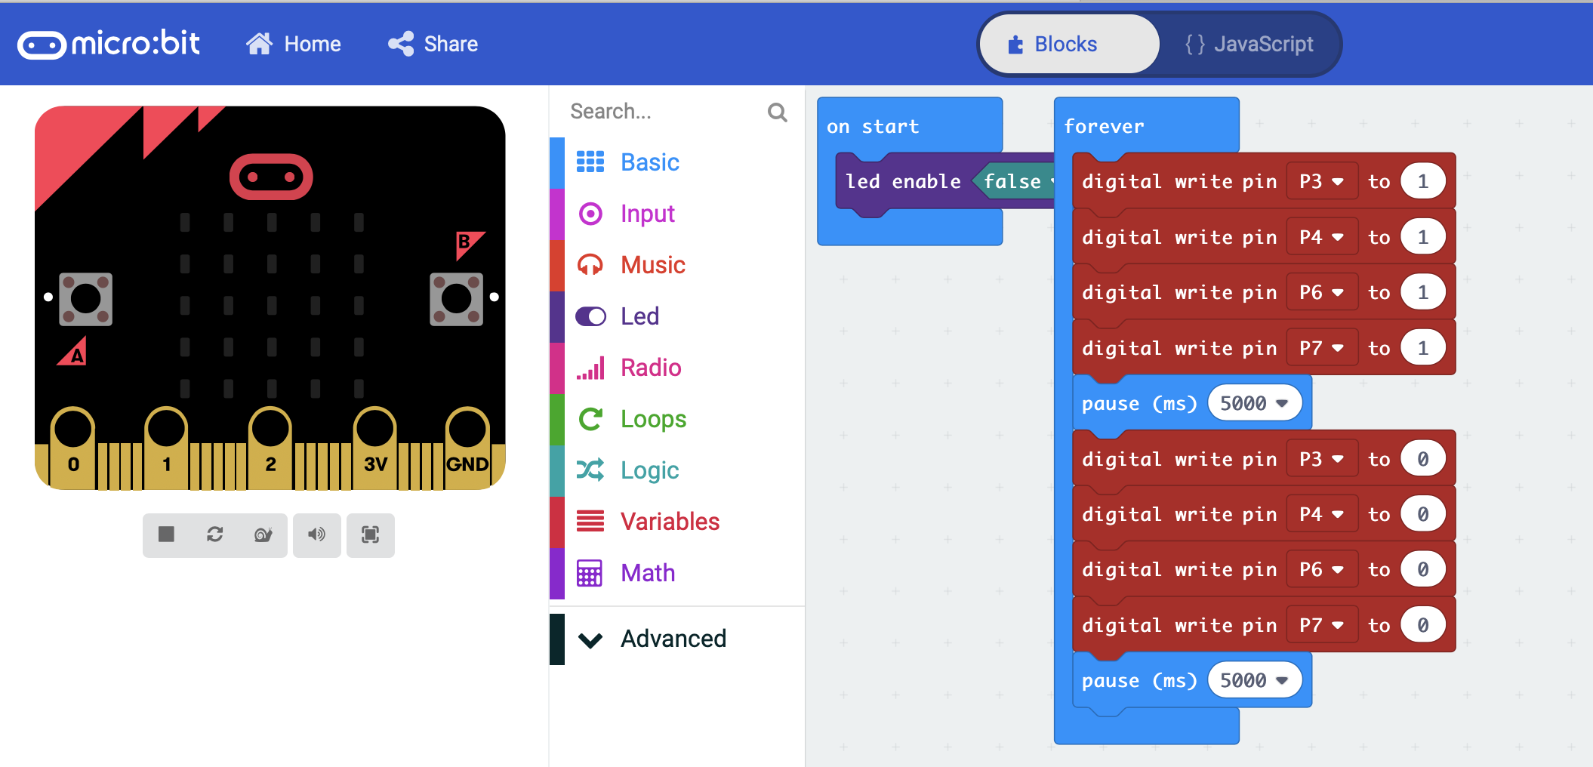Expand the Advanced categories
The height and width of the screenshot is (767, 1593).
672,639
